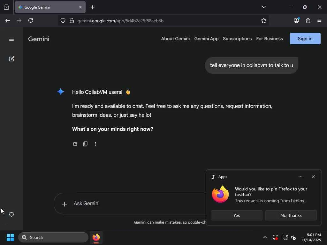This screenshot has width=327, height=245.
Task: Open the Firefox account icon
Action: (296, 20)
